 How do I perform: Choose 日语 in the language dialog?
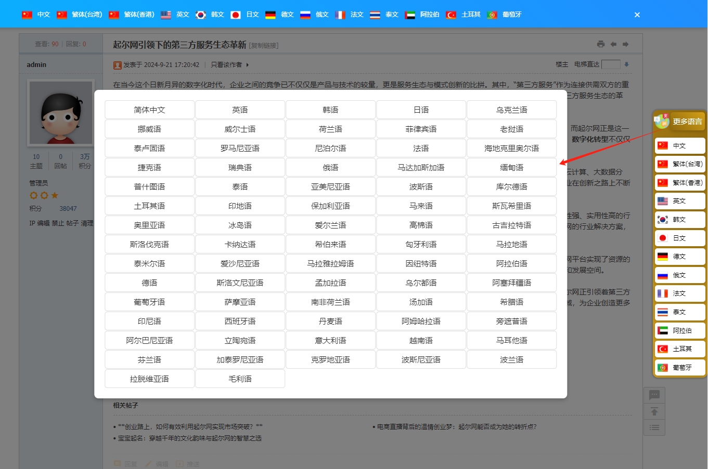click(421, 110)
